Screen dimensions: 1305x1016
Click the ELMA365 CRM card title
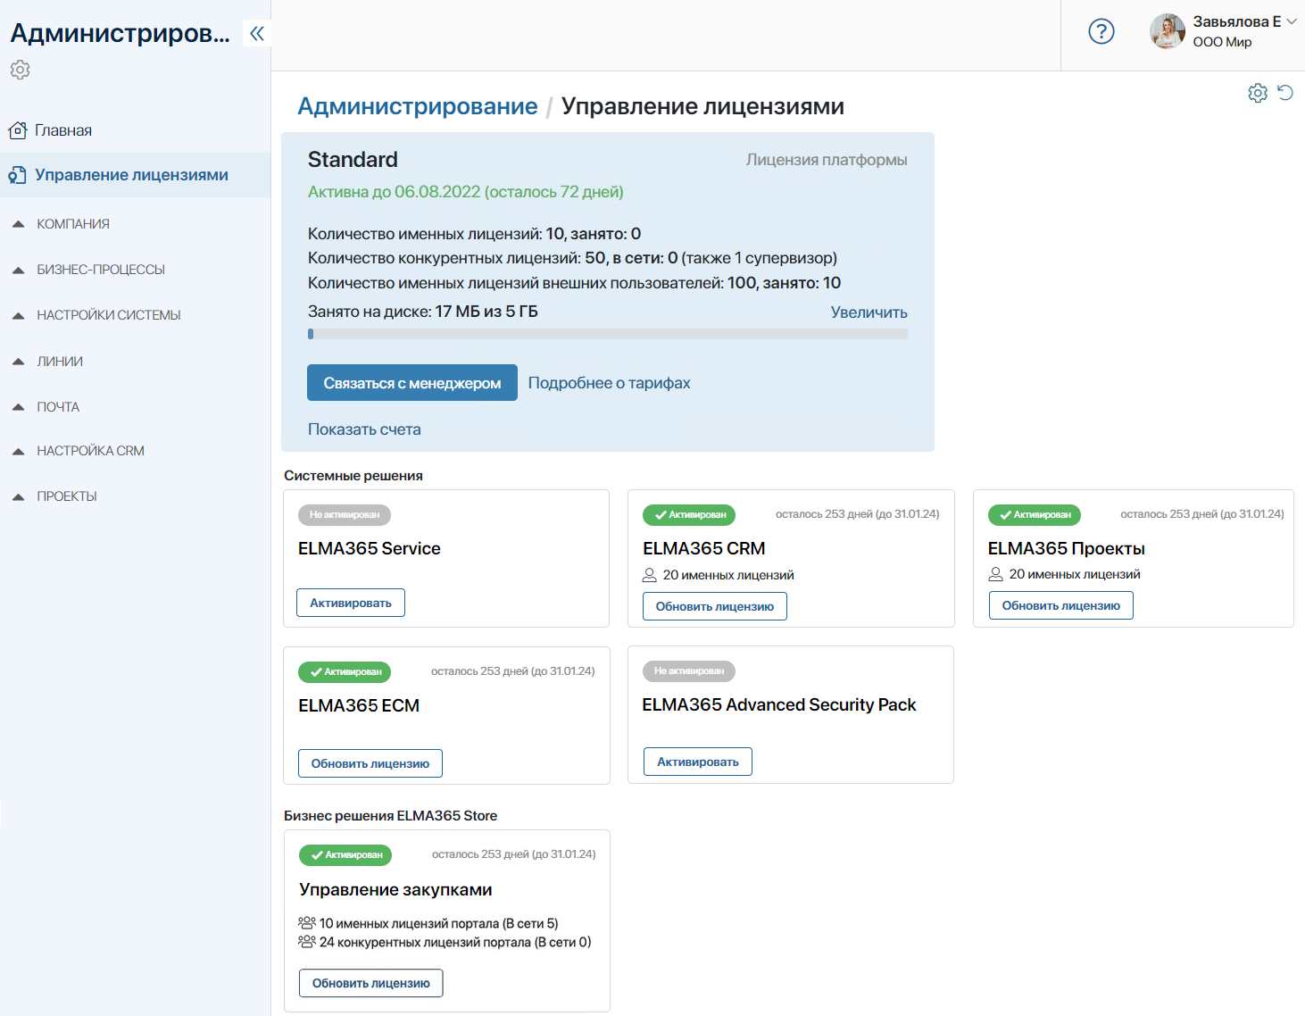[704, 548]
